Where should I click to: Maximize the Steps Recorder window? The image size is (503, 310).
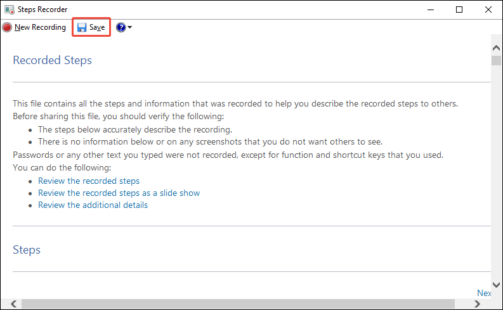[459, 10]
